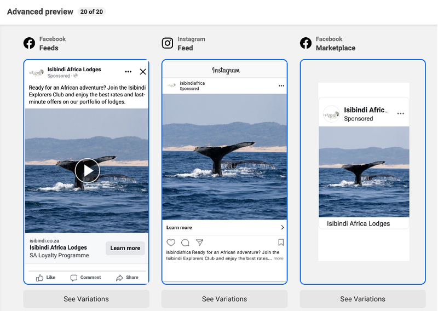The width and height of the screenshot is (438, 311).
Task: Click the Marketplace whale image thumbnail
Action: 364,171
